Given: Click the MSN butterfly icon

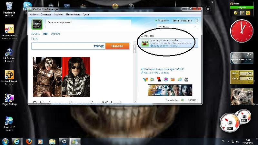Looking at the screenshot, I should 145,80.
